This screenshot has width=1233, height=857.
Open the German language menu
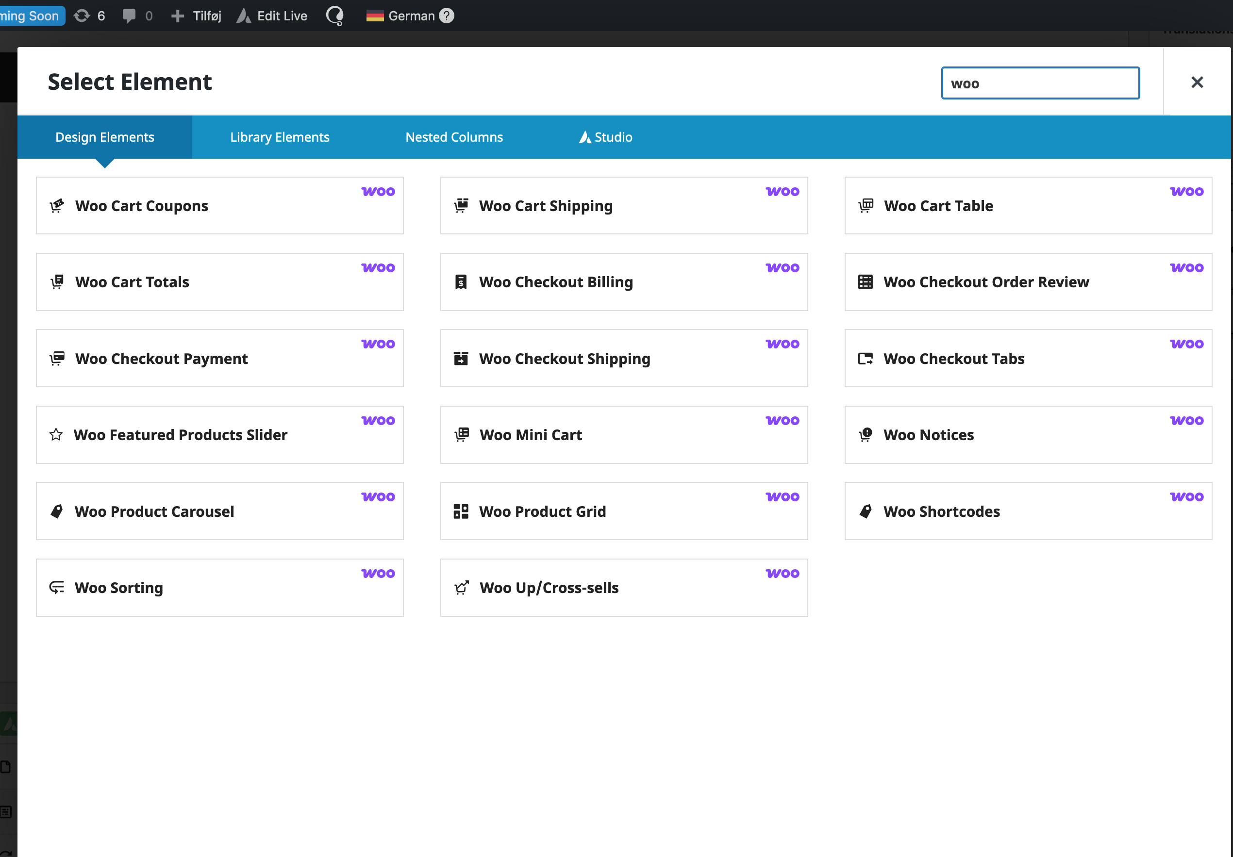point(401,16)
